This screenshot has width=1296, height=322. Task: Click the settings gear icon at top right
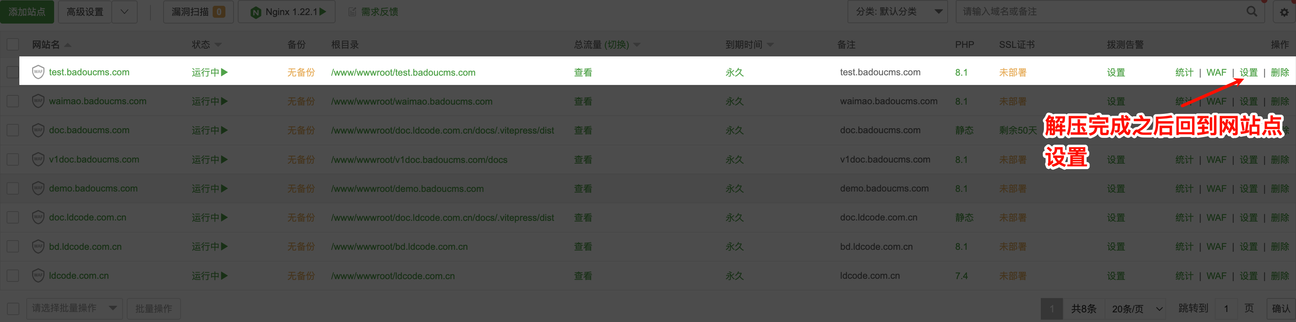tap(1284, 12)
